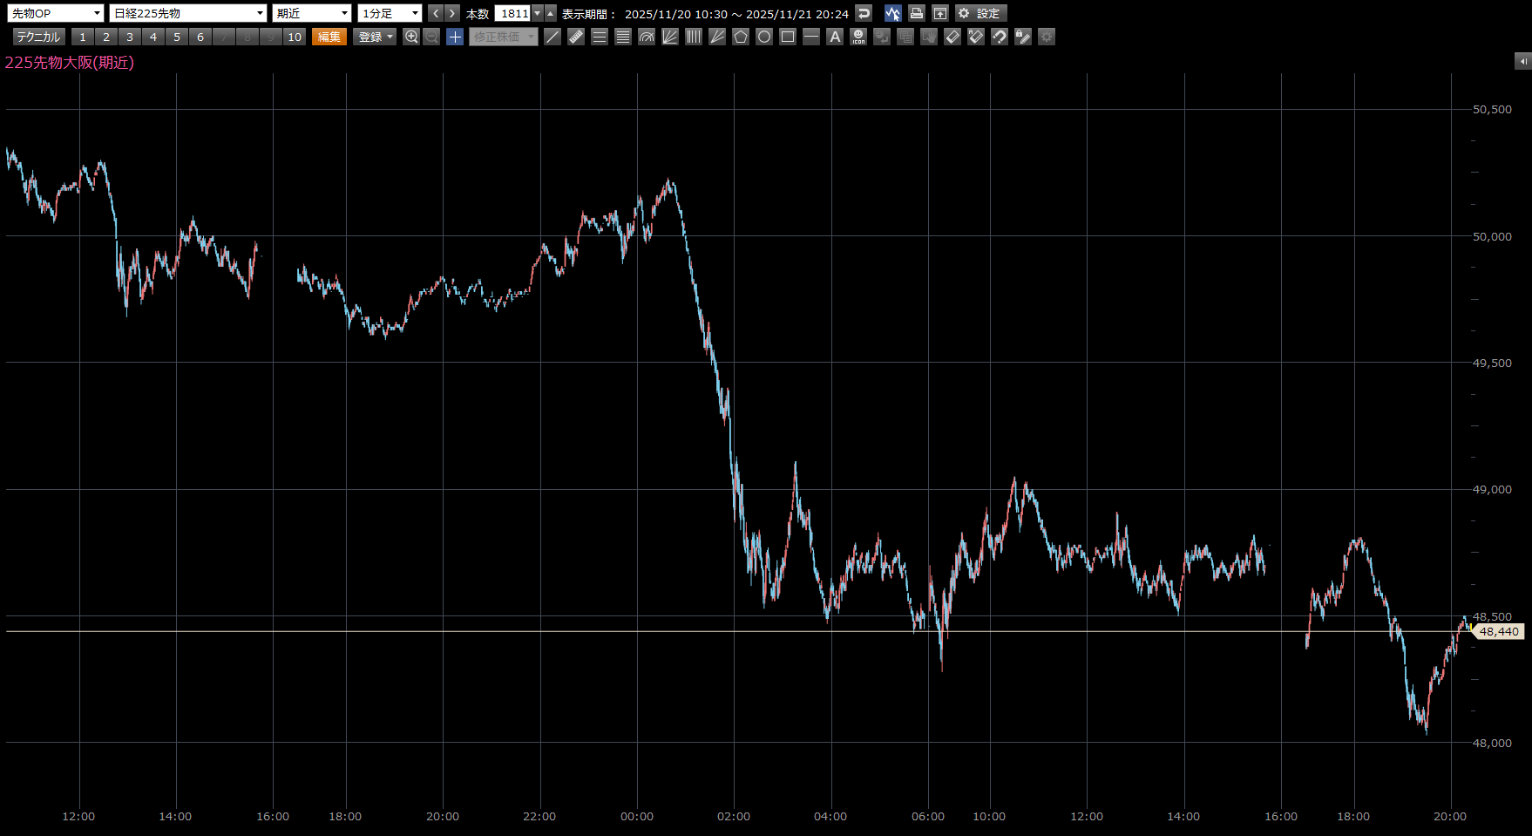Select the ruler measurement tool

[576, 37]
